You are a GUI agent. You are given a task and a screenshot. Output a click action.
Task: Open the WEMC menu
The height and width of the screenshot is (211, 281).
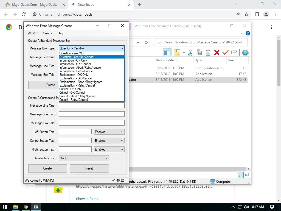click(x=33, y=33)
